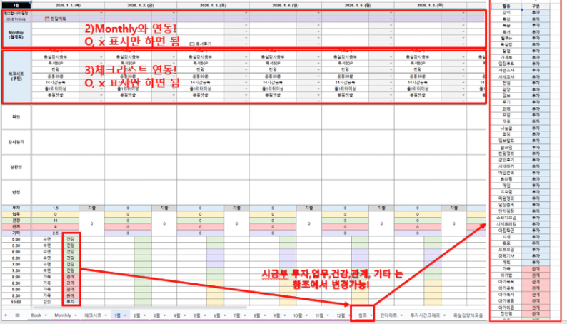This screenshot has width=567, height=324.
Task: Select the 2월 sheet tab
Action: coord(136,315)
